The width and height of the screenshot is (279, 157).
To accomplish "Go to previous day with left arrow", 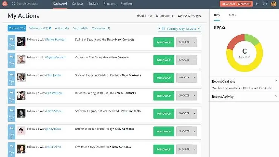I will [160, 29].
